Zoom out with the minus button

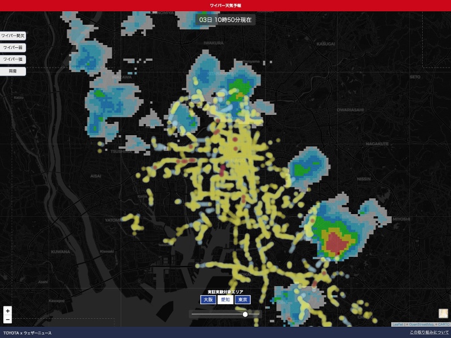pyautogui.click(x=7, y=319)
